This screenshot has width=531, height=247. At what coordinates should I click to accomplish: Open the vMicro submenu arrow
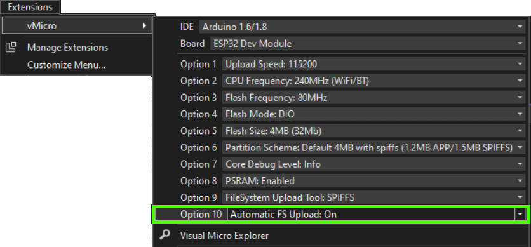pyautogui.click(x=145, y=25)
